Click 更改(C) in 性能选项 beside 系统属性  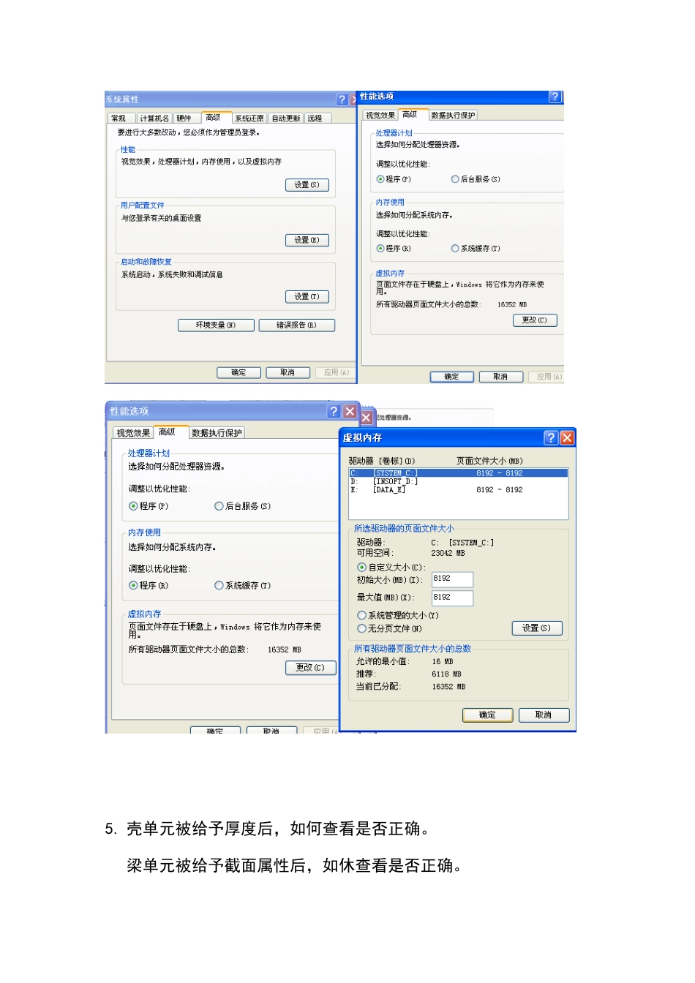click(x=535, y=320)
